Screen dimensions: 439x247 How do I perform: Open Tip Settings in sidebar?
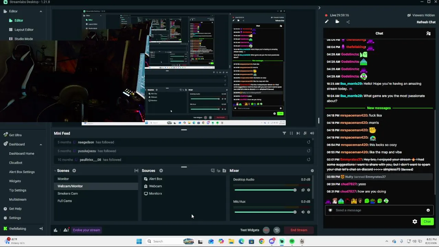point(17,190)
